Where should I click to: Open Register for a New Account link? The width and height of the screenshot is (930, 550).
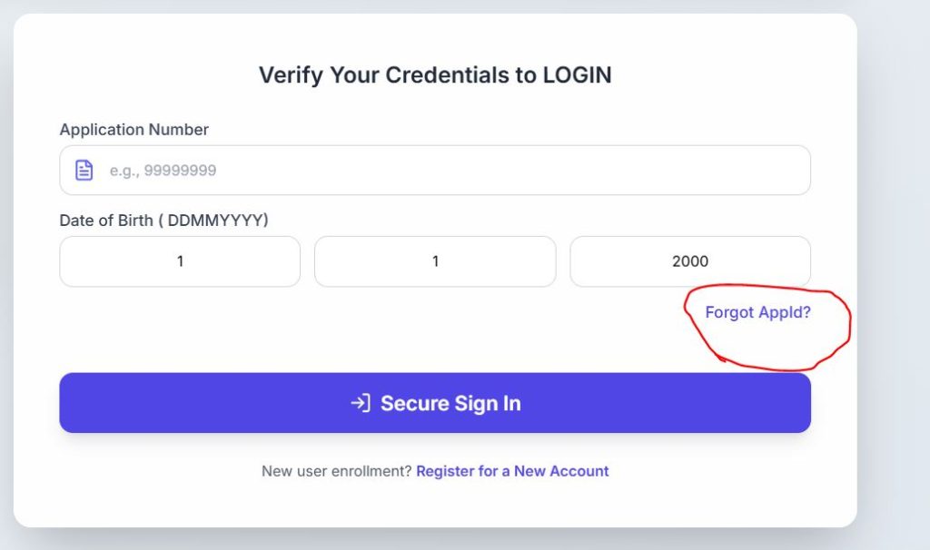coord(512,471)
